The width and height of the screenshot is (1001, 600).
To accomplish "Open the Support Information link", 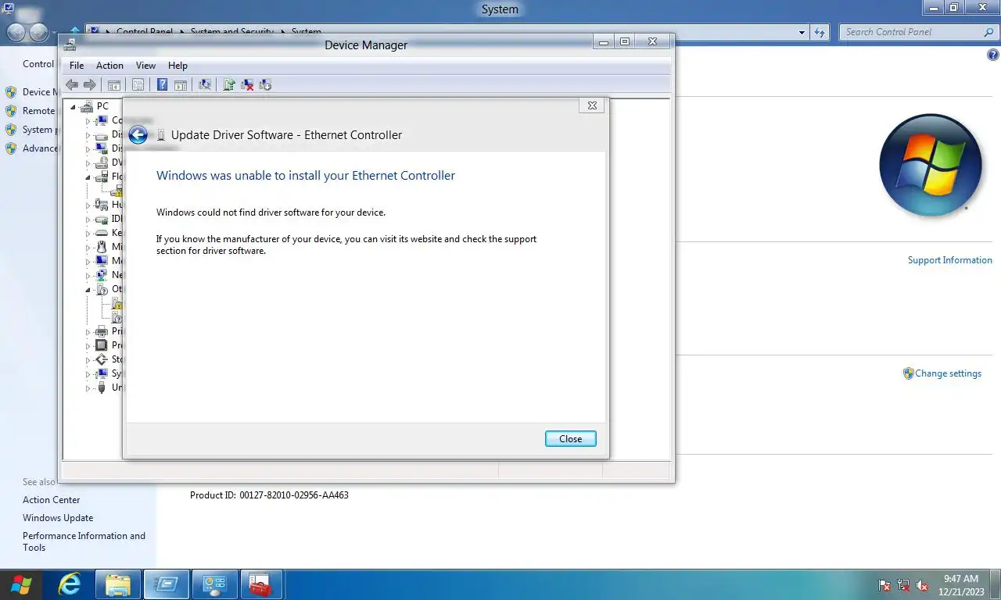I will (949, 260).
